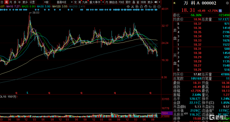Click the buy 1 price 18.31
Viewport: 230px width, 122px height.
pyautogui.click(x=197, y=49)
